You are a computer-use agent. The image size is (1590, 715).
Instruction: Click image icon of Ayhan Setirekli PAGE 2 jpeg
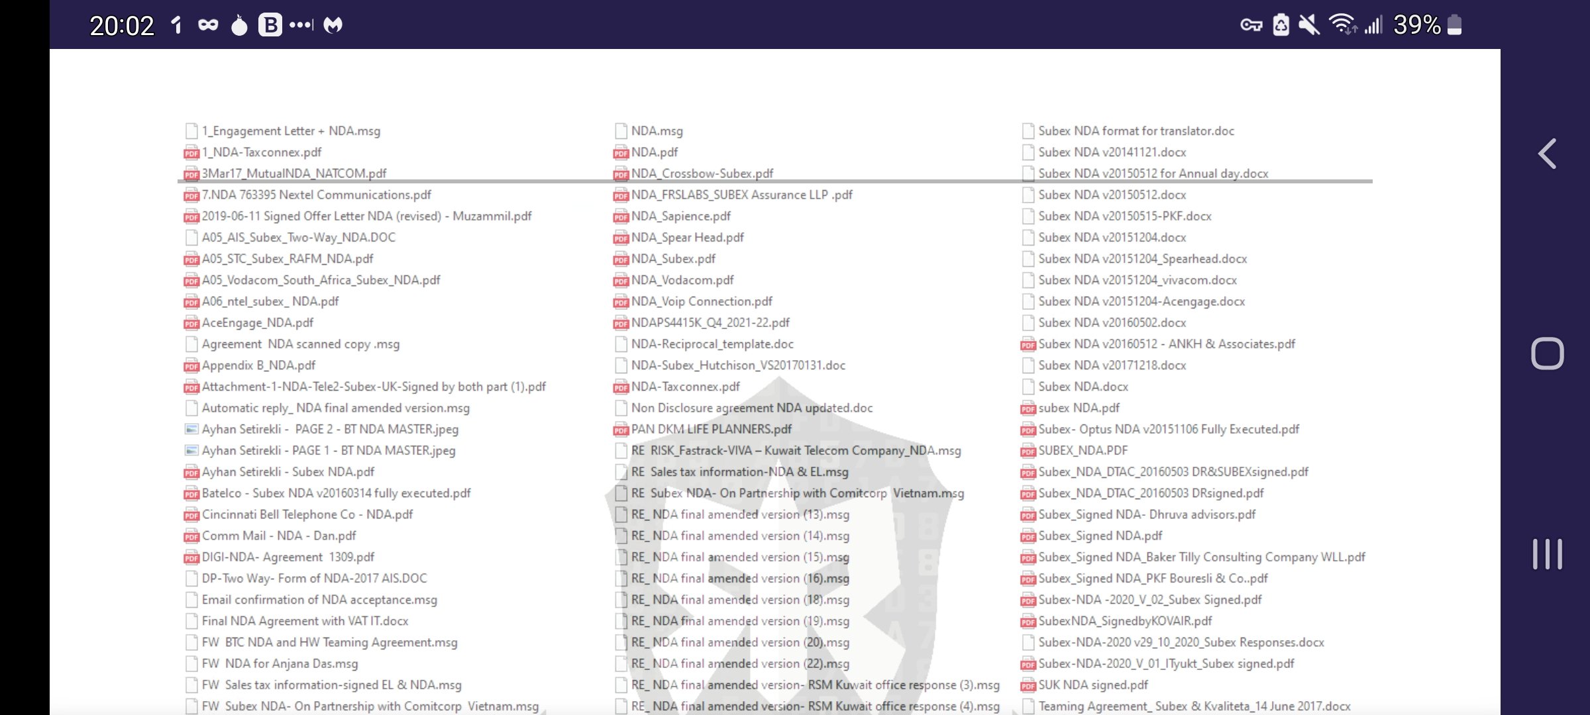tap(191, 429)
